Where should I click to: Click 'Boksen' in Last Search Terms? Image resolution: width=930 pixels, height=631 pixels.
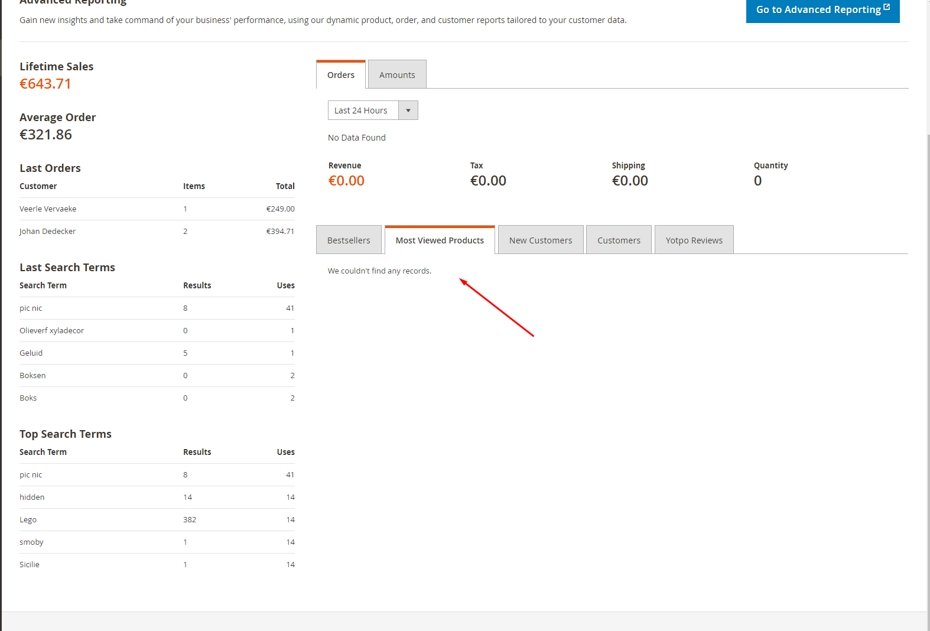[32, 376]
